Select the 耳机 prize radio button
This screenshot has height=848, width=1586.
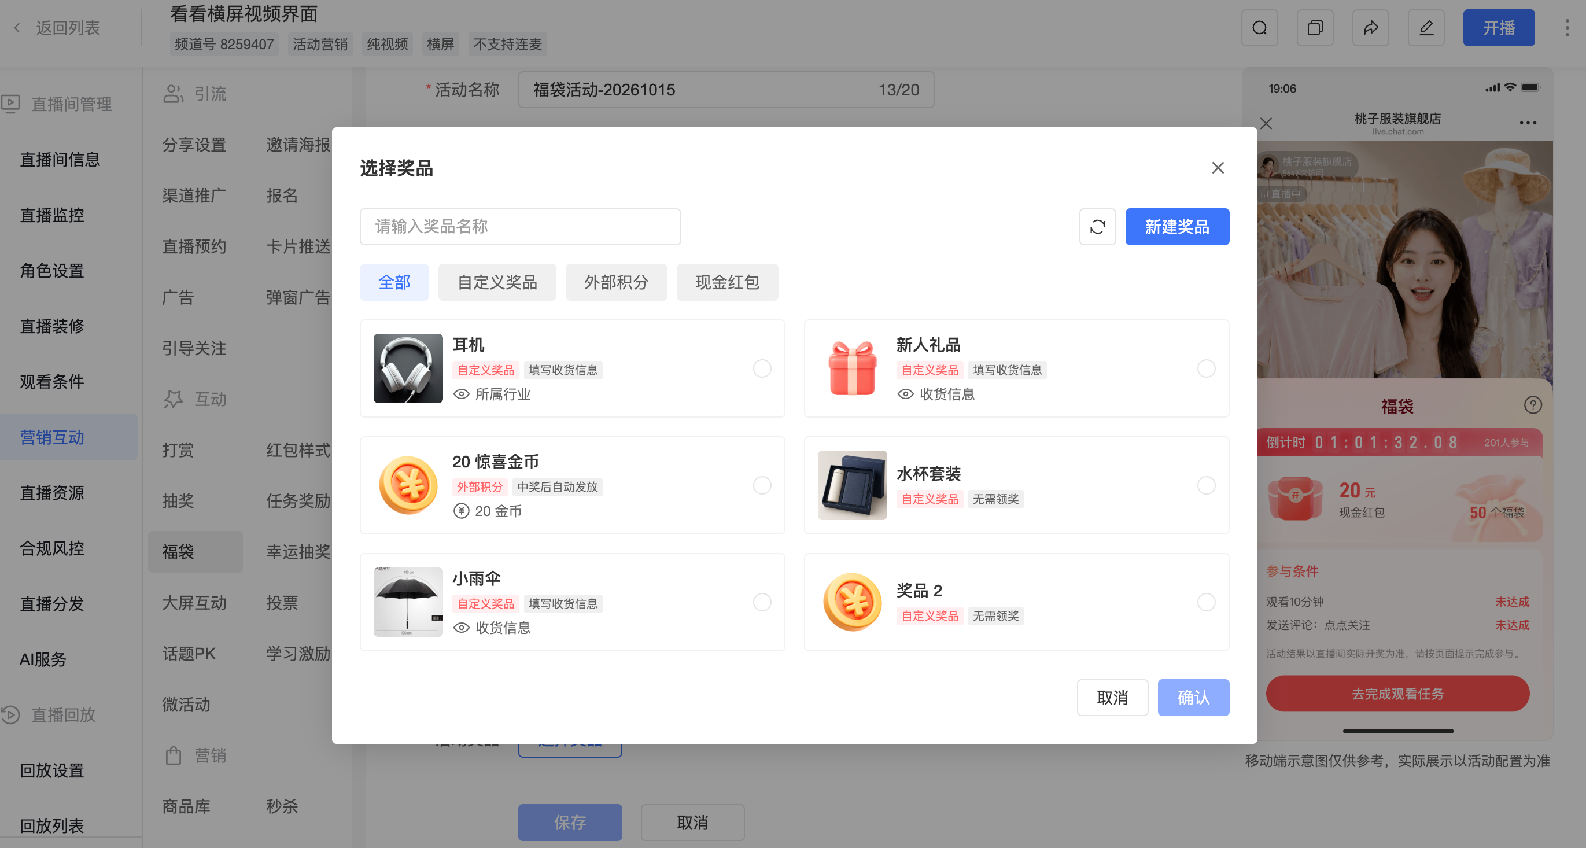click(762, 368)
